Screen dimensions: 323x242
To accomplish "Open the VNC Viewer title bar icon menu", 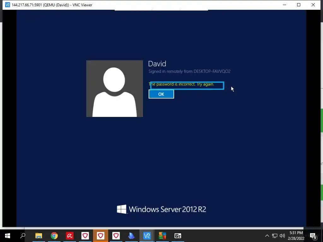I will [x=8, y=5].
